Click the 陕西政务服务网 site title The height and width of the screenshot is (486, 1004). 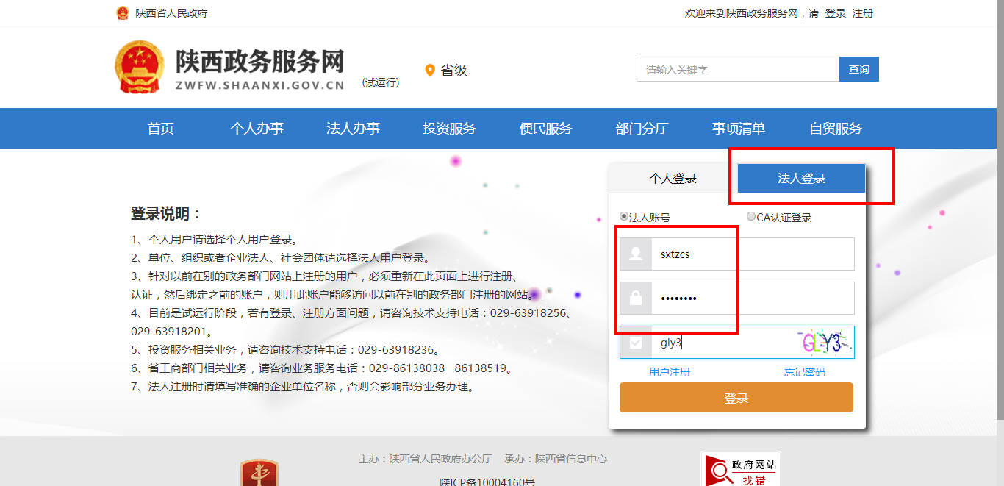[259, 62]
